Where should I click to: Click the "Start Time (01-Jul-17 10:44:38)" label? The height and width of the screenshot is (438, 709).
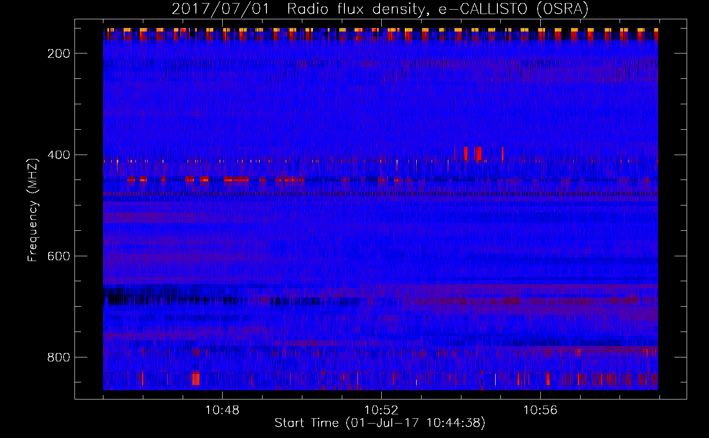click(x=380, y=423)
